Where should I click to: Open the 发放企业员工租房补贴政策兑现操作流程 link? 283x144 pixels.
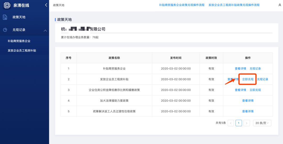(x=234, y=5)
